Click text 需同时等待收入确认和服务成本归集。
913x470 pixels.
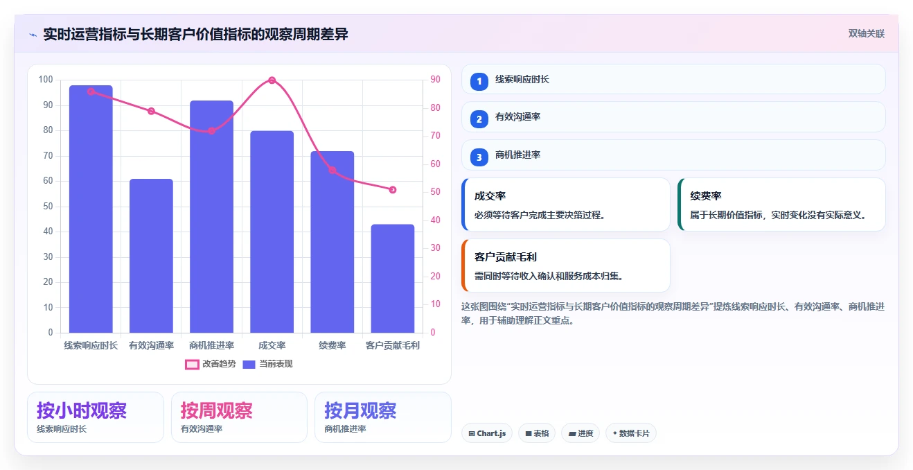(x=551, y=276)
